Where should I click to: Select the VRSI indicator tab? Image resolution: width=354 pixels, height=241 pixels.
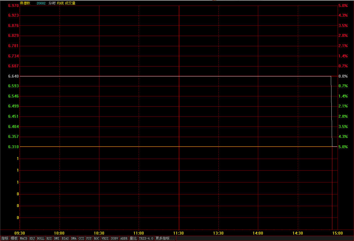pyautogui.click(x=105, y=238)
